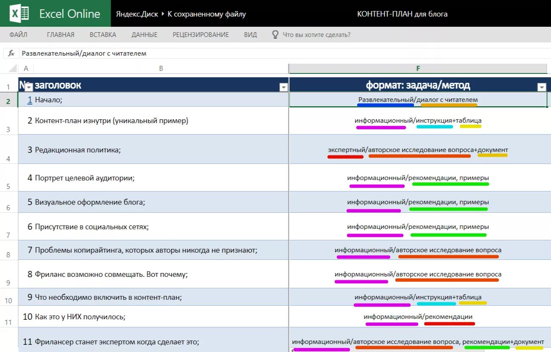Select the cell Как это у НИХ получилось;

[x=161, y=317]
